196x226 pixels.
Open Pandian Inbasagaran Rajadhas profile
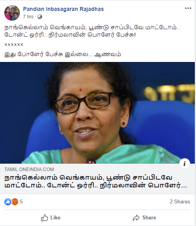click(63, 9)
